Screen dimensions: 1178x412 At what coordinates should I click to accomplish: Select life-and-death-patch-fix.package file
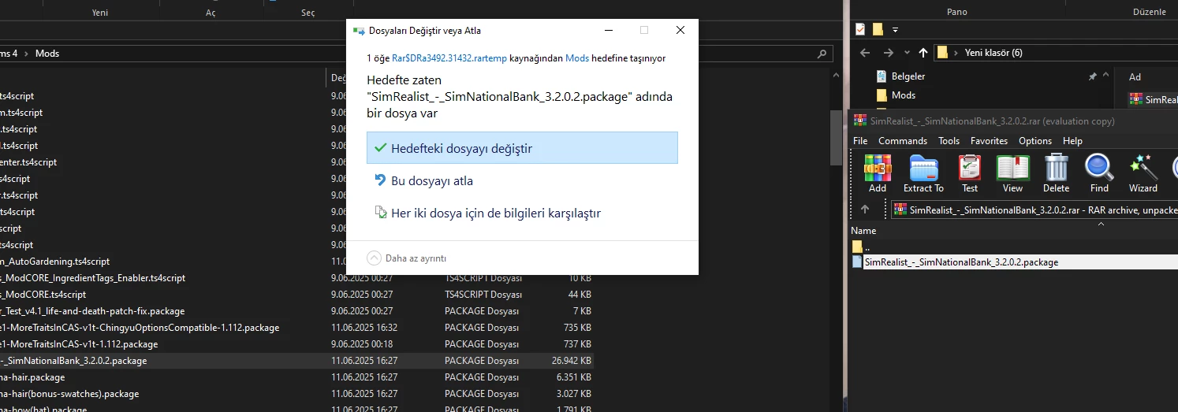pos(92,311)
